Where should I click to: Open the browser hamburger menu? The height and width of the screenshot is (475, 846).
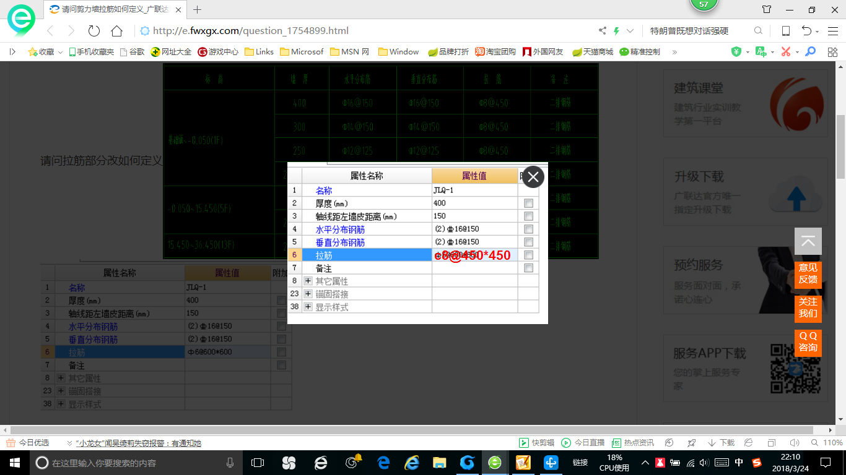click(x=832, y=31)
